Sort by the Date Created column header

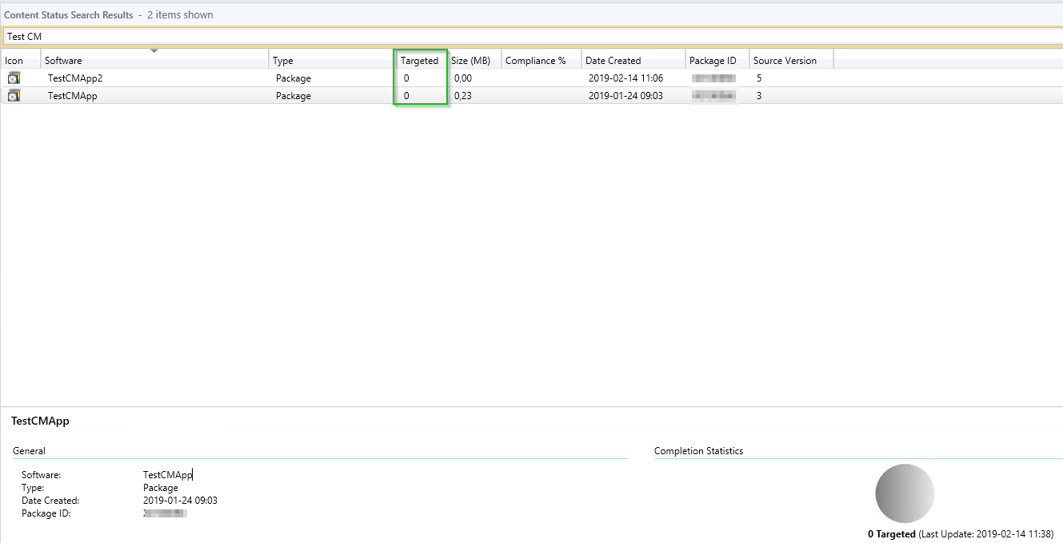point(613,61)
